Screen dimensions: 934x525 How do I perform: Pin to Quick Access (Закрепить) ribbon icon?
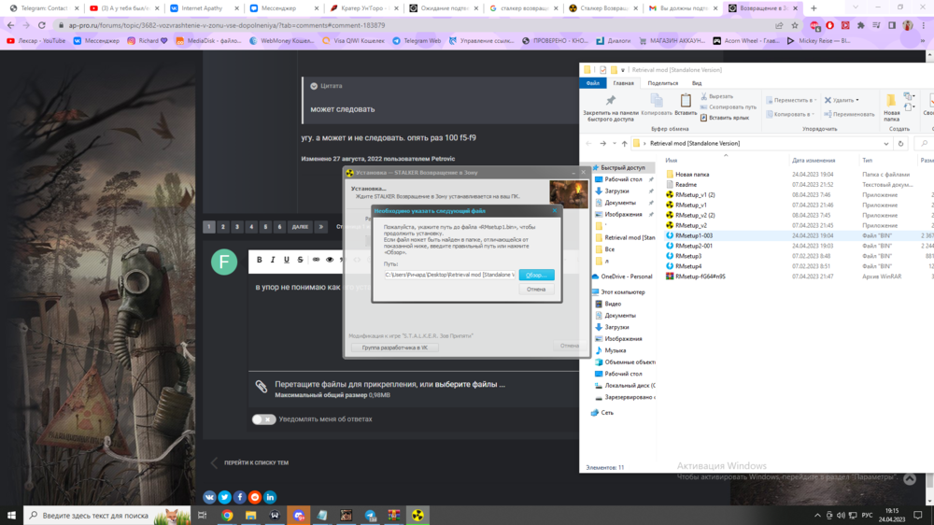[610, 105]
